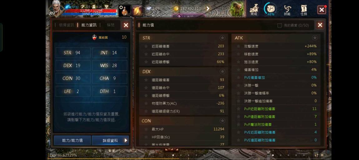Click the 能力/能力值 button
This screenshot has width=359, height=160.
(x=72, y=140)
